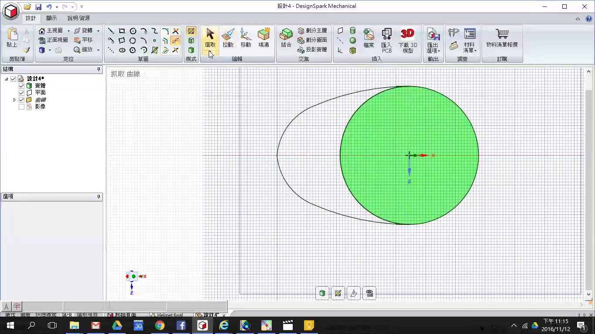Open the Windows Start menu
Image resolution: width=595 pixels, height=334 pixels.
pyautogui.click(x=10, y=325)
